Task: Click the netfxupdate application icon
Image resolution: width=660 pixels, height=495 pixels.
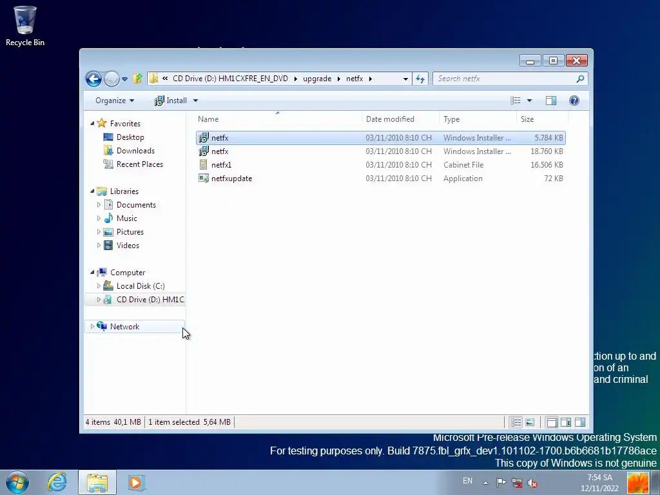Action: click(x=203, y=178)
